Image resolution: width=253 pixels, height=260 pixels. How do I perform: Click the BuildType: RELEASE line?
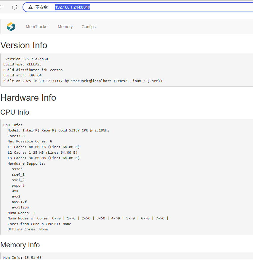(23, 64)
